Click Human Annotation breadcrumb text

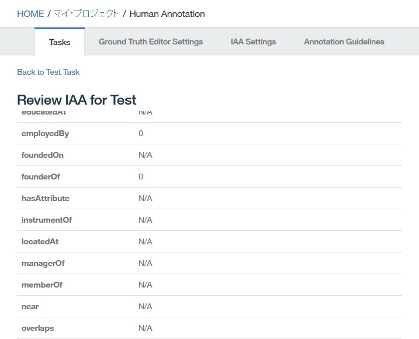[167, 13]
